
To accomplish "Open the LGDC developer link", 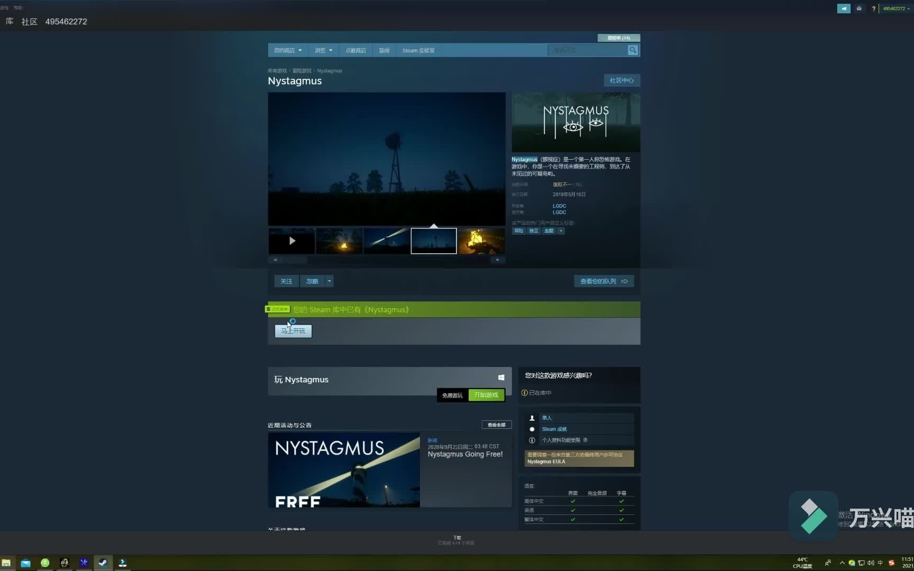I will 560,206.
